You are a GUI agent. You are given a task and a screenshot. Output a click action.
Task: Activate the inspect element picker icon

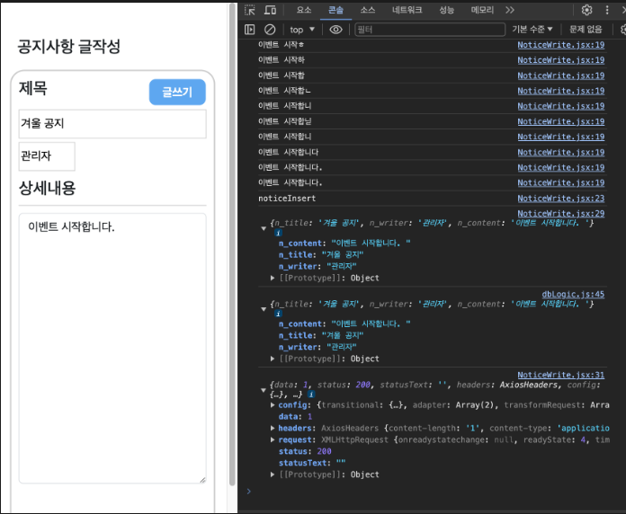[x=250, y=11]
